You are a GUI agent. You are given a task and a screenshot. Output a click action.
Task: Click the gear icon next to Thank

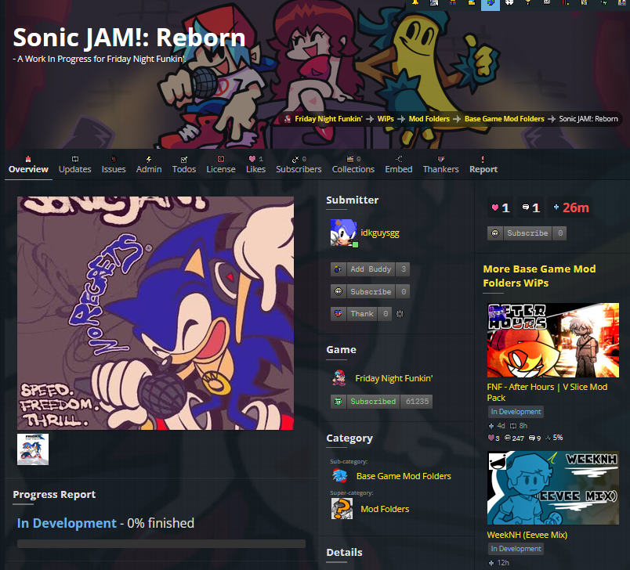point(400,314)
